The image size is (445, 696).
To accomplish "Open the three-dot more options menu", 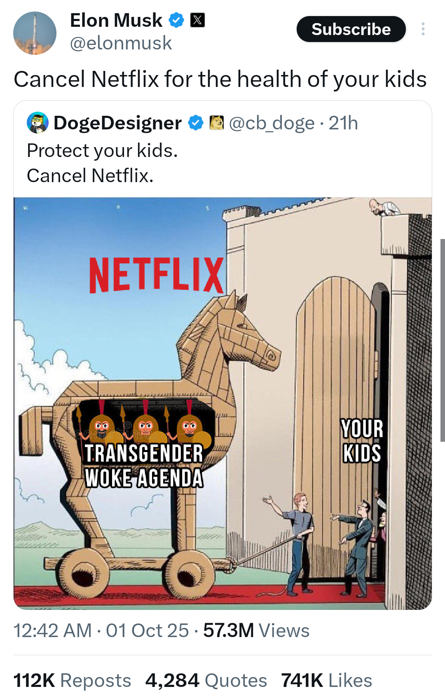I will [423, 29].
